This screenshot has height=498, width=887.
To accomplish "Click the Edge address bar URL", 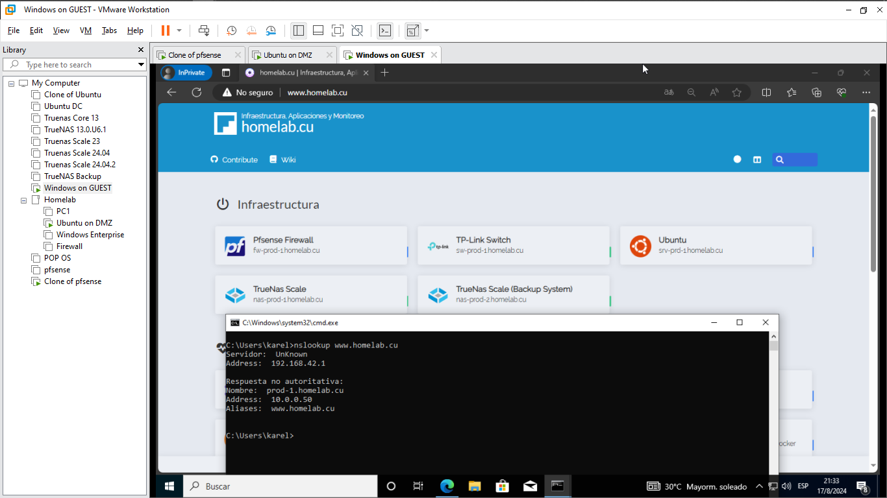I will point(318,93).
